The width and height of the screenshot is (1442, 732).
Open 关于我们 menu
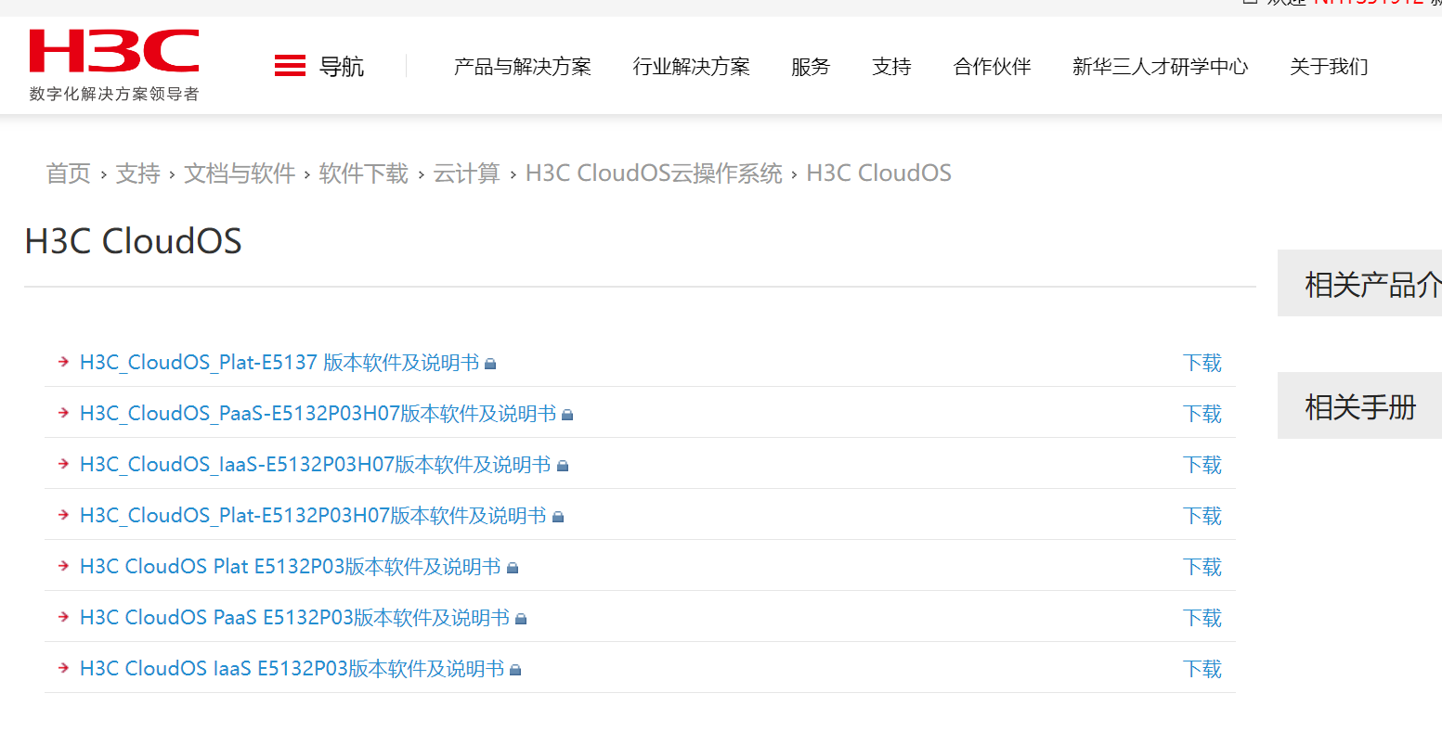coord(1329,67)
